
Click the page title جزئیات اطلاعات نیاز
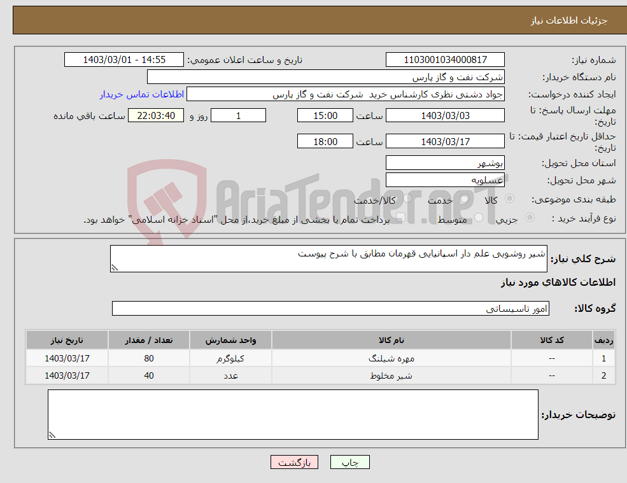569,20
